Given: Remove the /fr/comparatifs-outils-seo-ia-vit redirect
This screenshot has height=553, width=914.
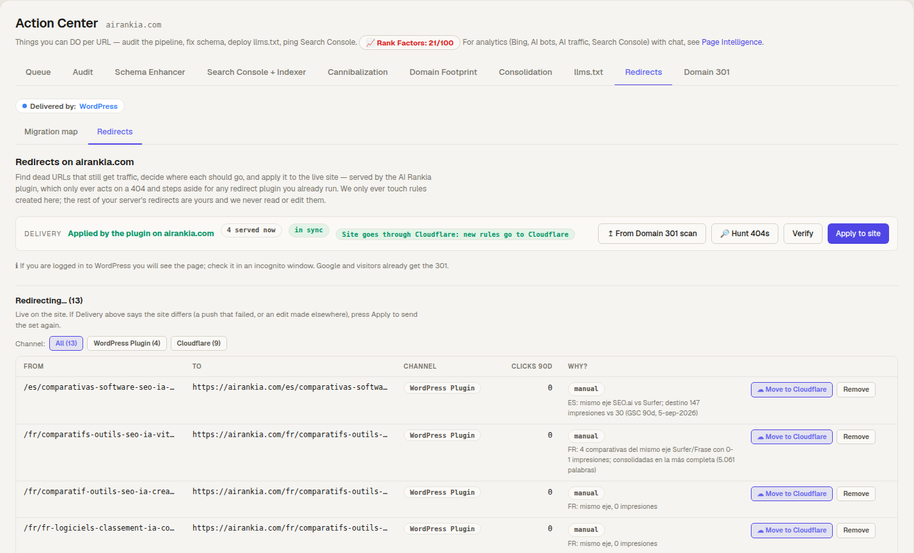Looking at the screenshot, I should click(856, 437).
